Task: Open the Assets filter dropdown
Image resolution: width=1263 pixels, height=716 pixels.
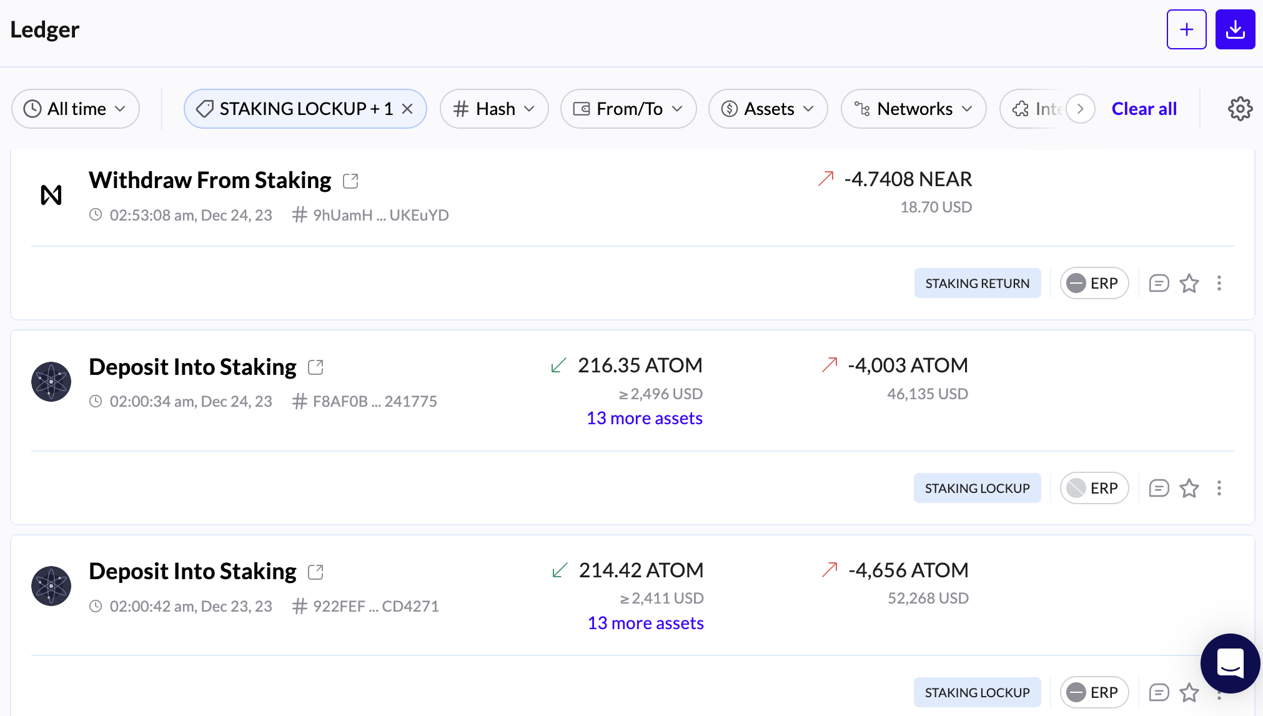Action: coord(768,109)
